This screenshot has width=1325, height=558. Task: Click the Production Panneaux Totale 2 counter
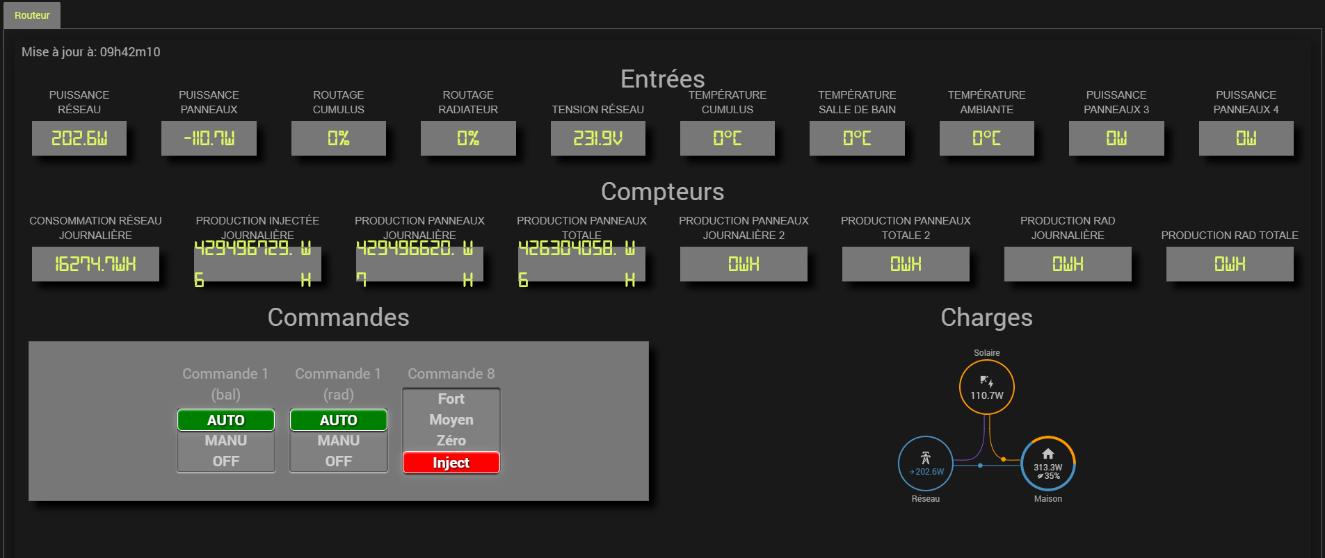[x=906, y=264]
